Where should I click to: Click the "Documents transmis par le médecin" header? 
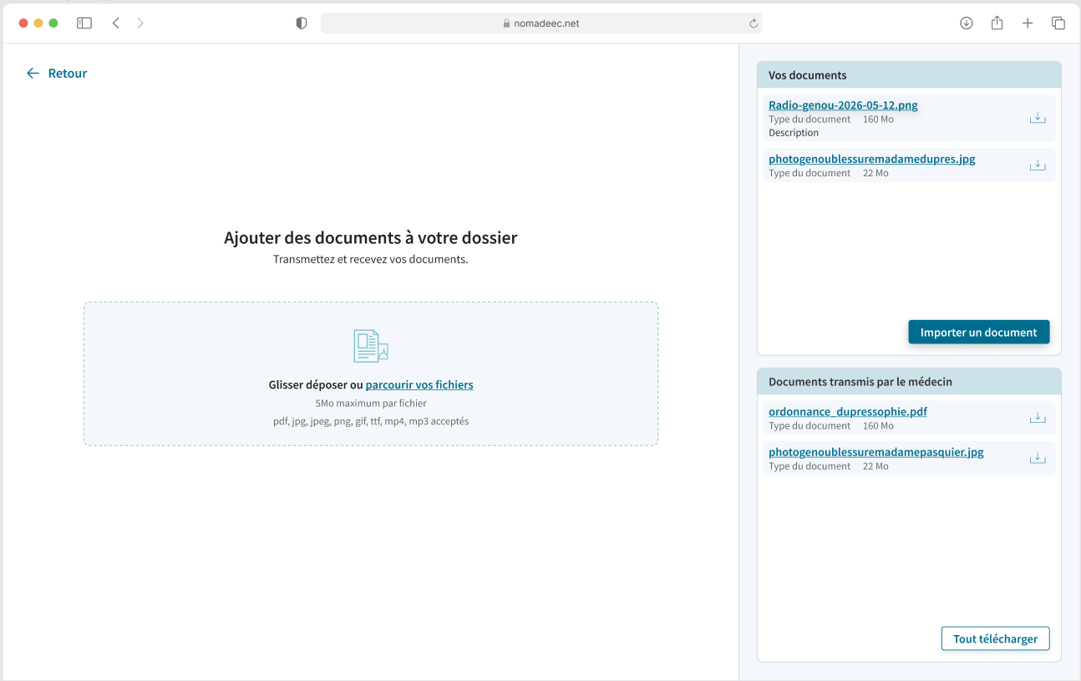tap(909, 382)
